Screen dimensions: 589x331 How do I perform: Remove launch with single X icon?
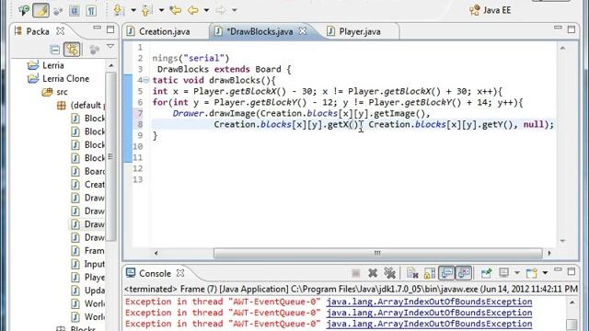pyautogui.click(x=373, y=273)
